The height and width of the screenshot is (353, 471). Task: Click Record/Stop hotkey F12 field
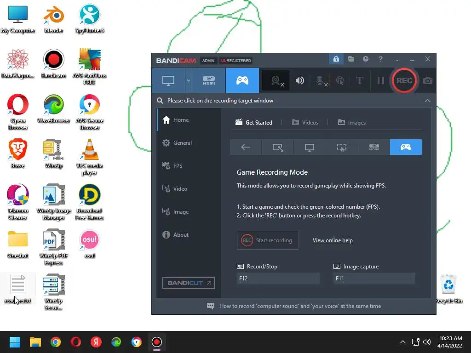278,278
